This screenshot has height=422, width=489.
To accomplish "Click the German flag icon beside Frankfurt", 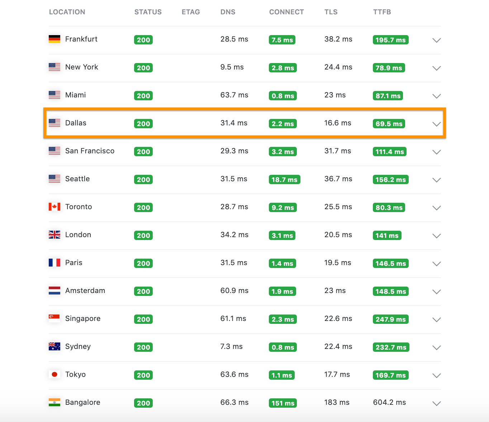I will (x=54, y=39).
